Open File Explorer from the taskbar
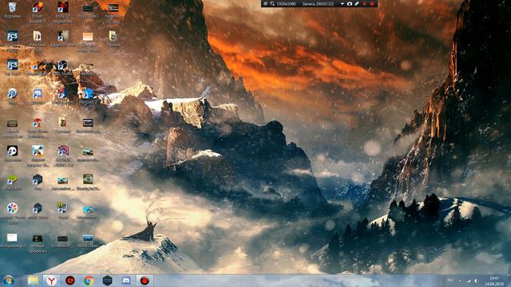Image resolution: width=511 pixels, height=287 pixels. pos(33,281)
